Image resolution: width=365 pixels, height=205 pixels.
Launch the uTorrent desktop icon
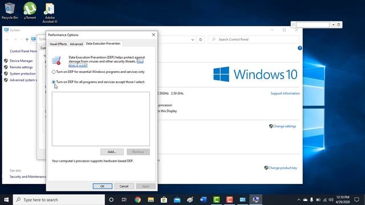[x=30, y=11]
